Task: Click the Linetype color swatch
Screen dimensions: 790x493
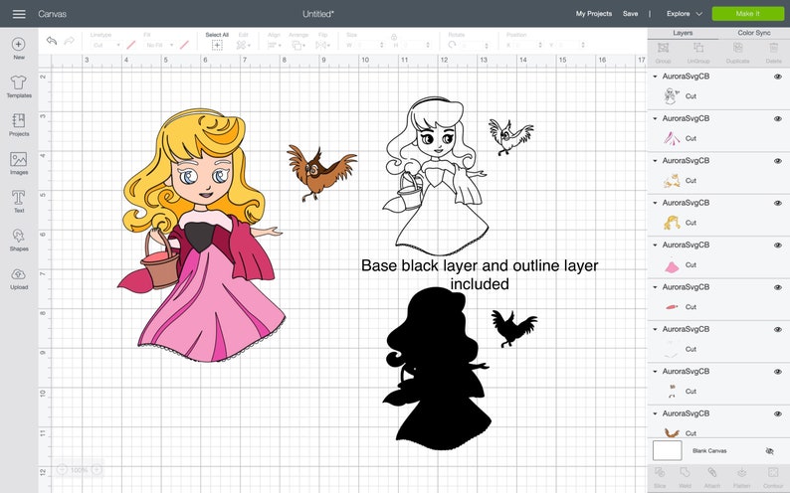Action: [131, 46]
